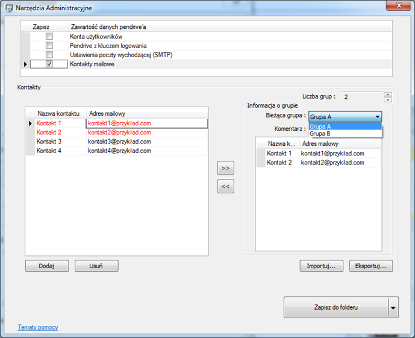Add contact to group with >> button
415x338 pixels.
click(x=225, y=168)
